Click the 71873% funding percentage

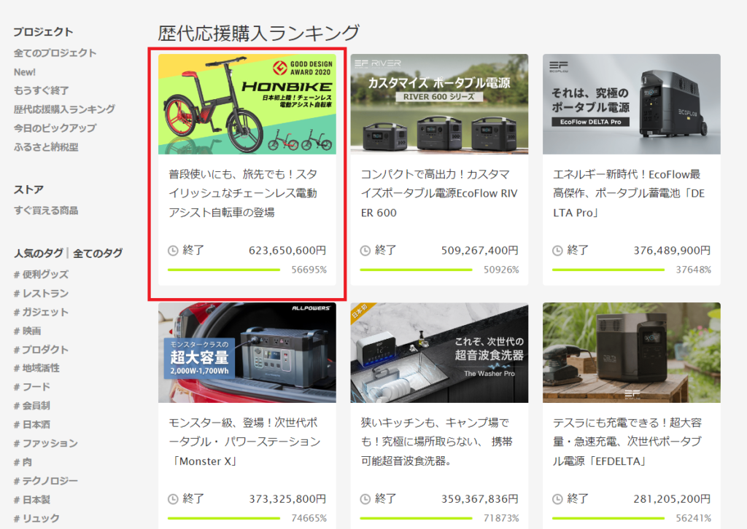501,518
